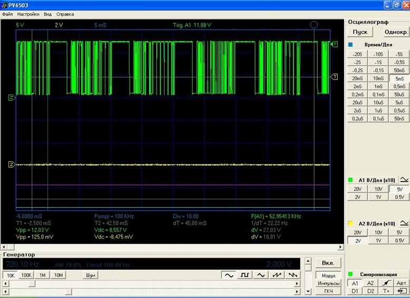The width and height of the screenshot is (410, 298).
Task: Click the scope horizontal scrollbar right arrow
Action: [x=340, y=247]
